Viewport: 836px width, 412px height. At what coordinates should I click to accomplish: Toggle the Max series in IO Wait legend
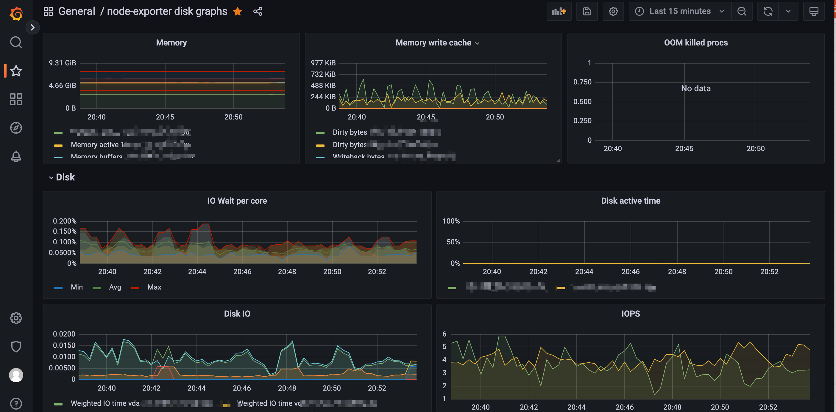pyautogui.click(x=154, y=287)
